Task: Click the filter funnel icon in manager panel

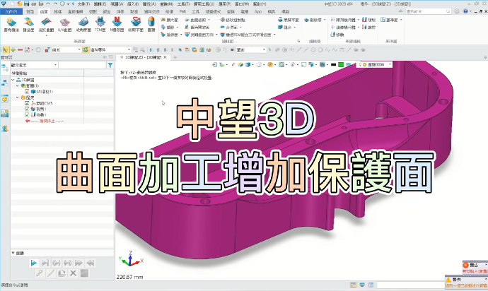Action: click(110, 65)
